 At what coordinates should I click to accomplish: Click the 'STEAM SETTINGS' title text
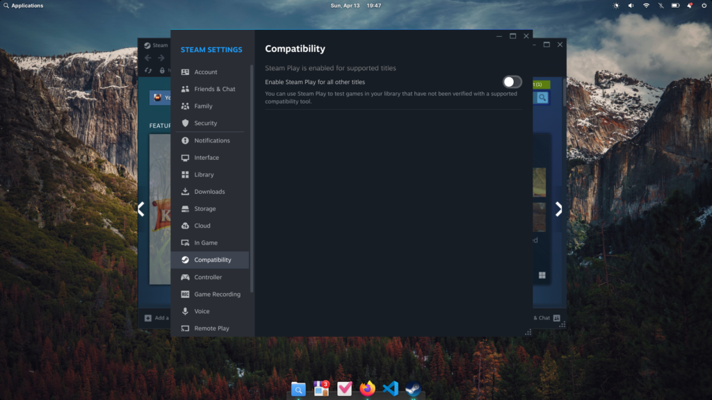point(211,49)
